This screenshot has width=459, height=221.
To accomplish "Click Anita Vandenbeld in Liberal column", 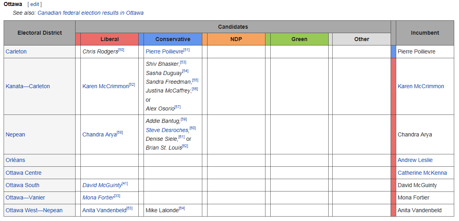I will click(104, 210).
